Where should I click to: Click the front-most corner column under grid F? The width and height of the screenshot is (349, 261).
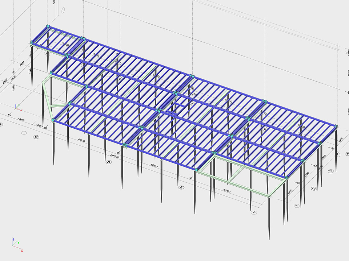click(x=269, y=217)
